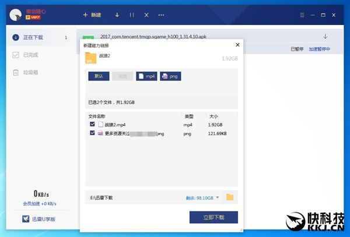This screenshot has height=237, width=350.
Task: Filter files by mp4 type
Action: point(146,76)
